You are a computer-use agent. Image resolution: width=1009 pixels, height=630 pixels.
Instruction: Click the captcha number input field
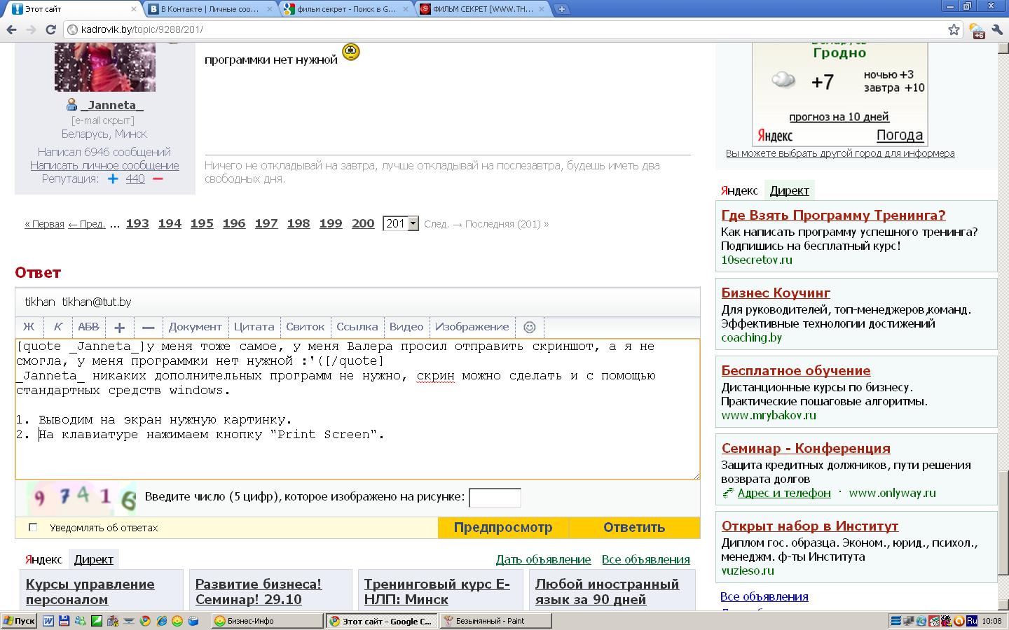(x=495, y=498)
